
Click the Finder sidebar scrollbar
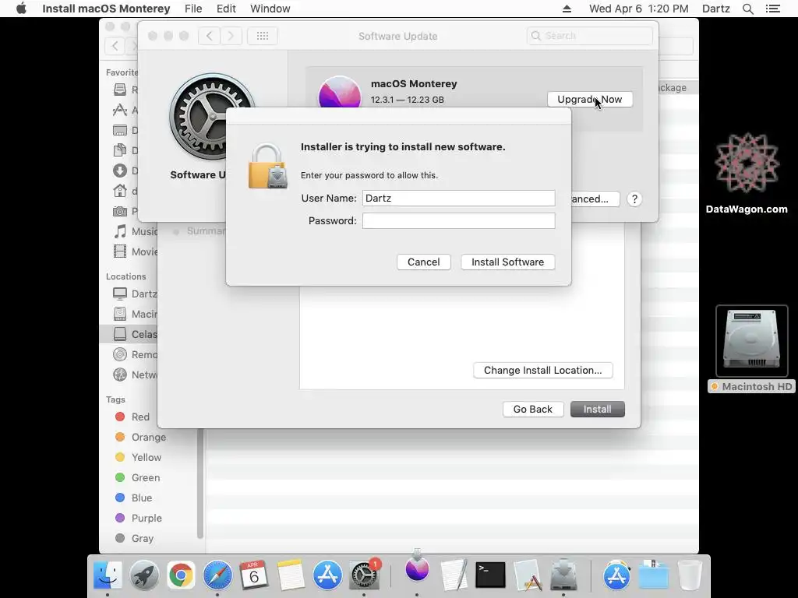pyautogui.click(x=200, y=483)
